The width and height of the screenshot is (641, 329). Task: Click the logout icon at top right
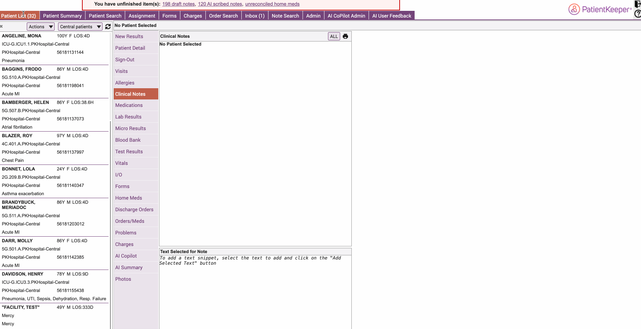[x=638, y=4]
